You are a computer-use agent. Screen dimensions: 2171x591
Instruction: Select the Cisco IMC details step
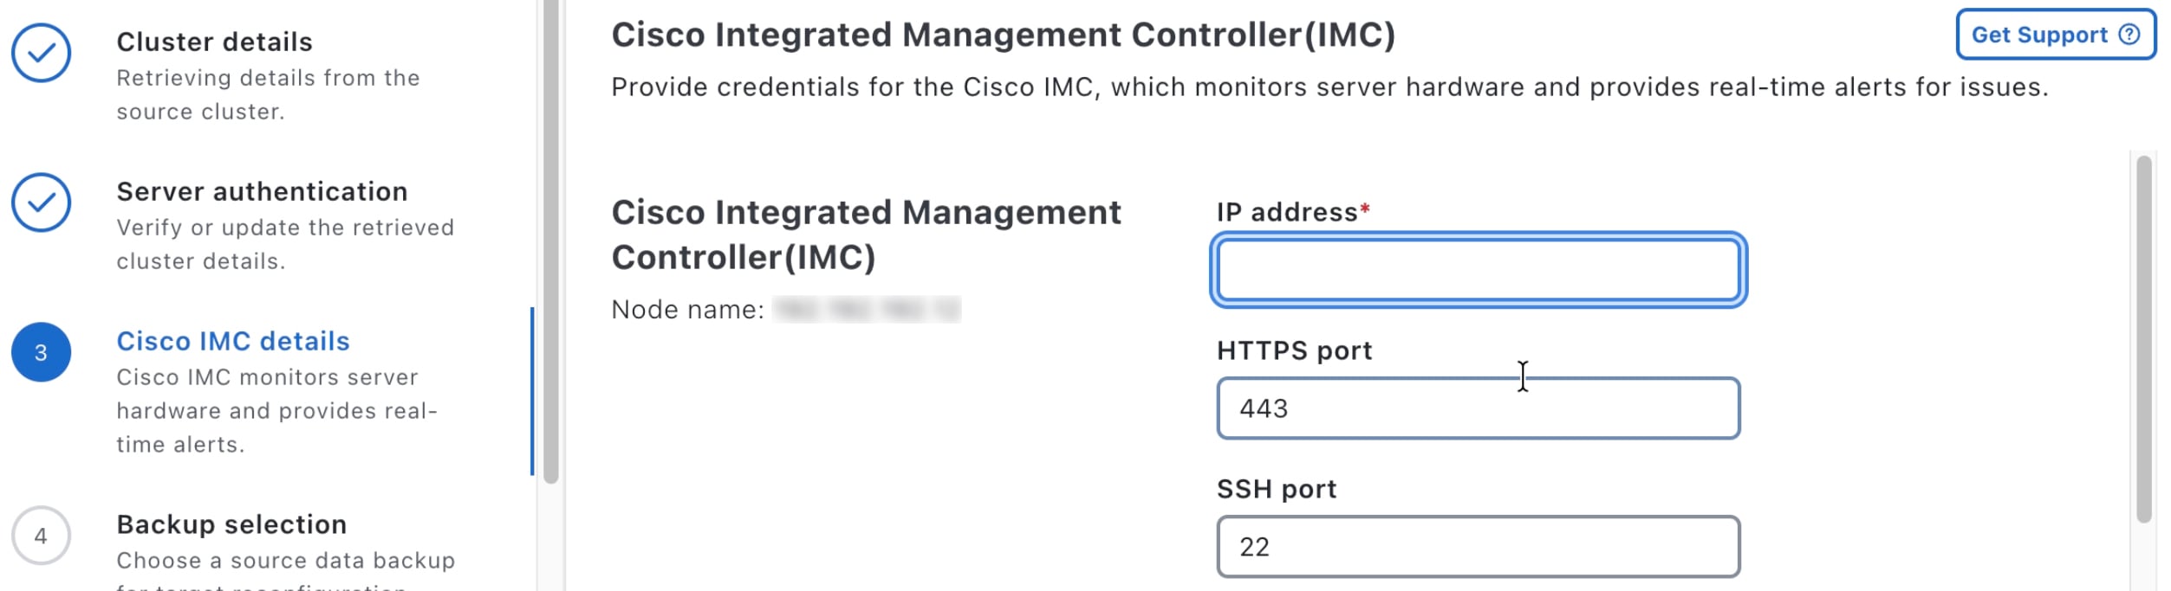[233, 341]
